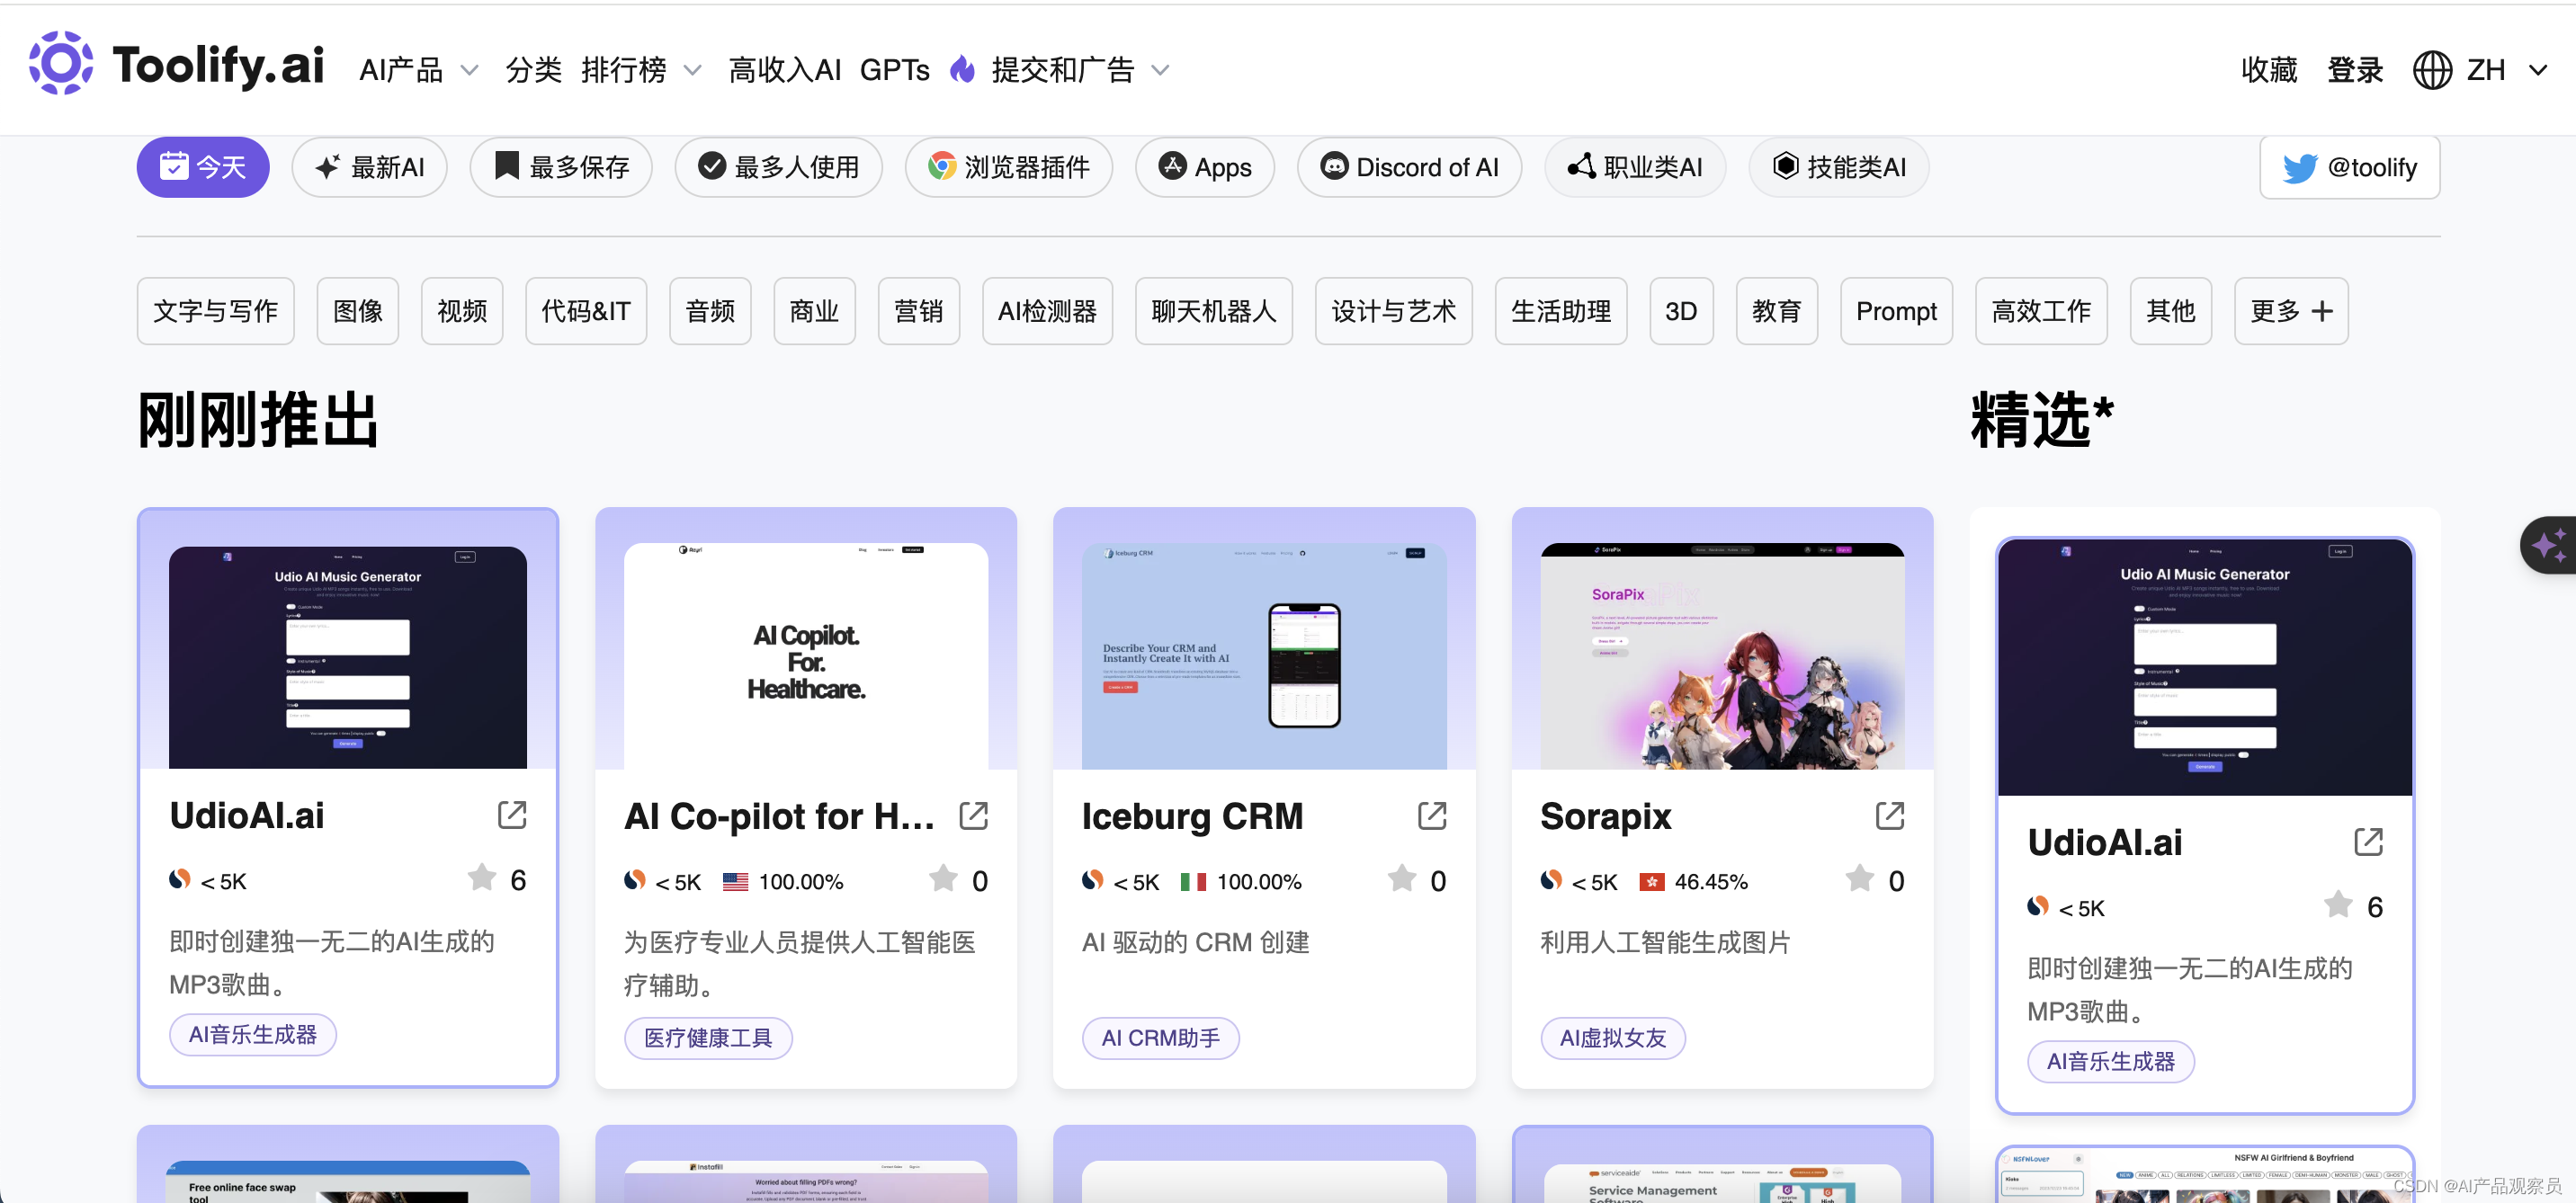Open the 高收入AI menu item
2576x1203 pixels.
[785, 70]
